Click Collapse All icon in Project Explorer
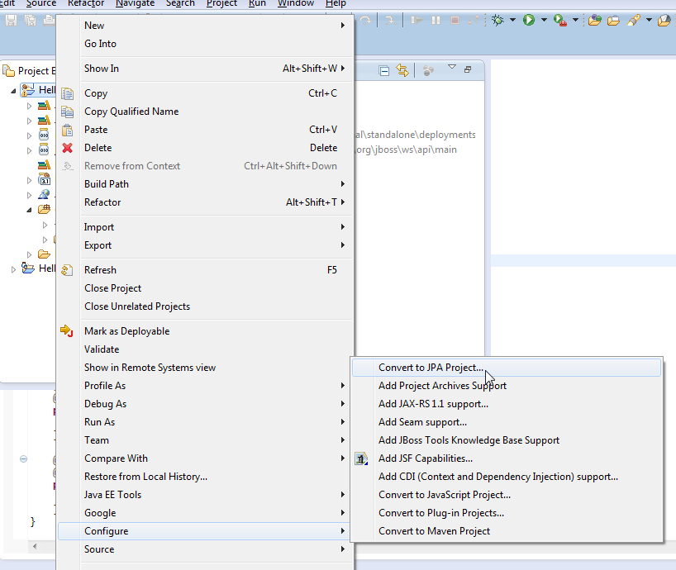676x570 pixels. 384,71
